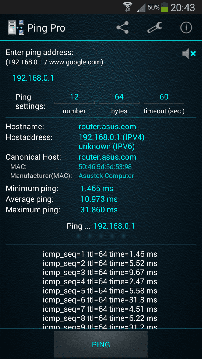202x359 pixels.
Task: Tap the Ping Pro app logo icon
Action: pyautogui.click(x=16, y=28)
